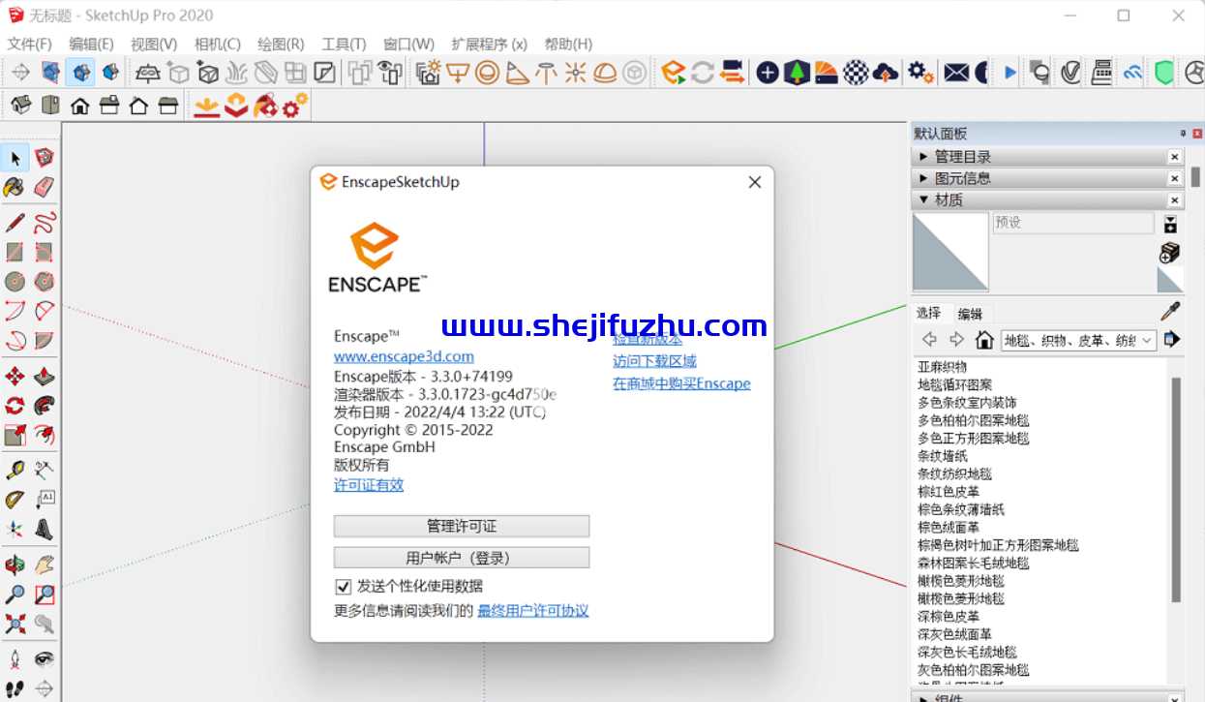Select the Push/Pull tool
The width and height of the screenshot is (1205, 702).
coord(45,377)
